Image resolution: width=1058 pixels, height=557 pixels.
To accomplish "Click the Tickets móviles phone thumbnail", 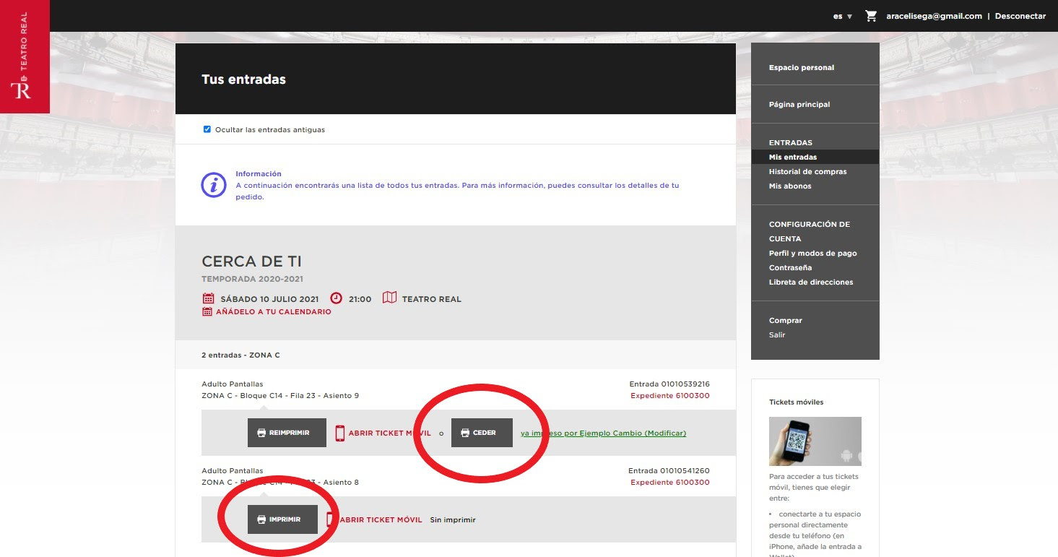I will point(815,441).
